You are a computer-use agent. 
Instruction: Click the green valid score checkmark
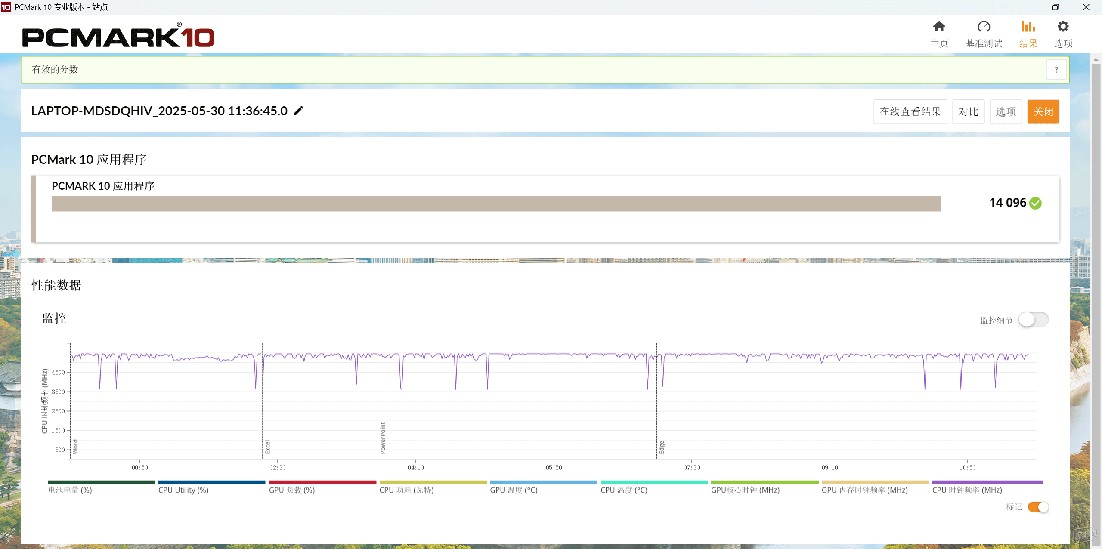pos(1035,203)
